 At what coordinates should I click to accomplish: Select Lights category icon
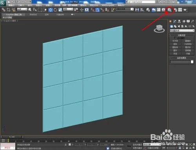coord(179,26)
